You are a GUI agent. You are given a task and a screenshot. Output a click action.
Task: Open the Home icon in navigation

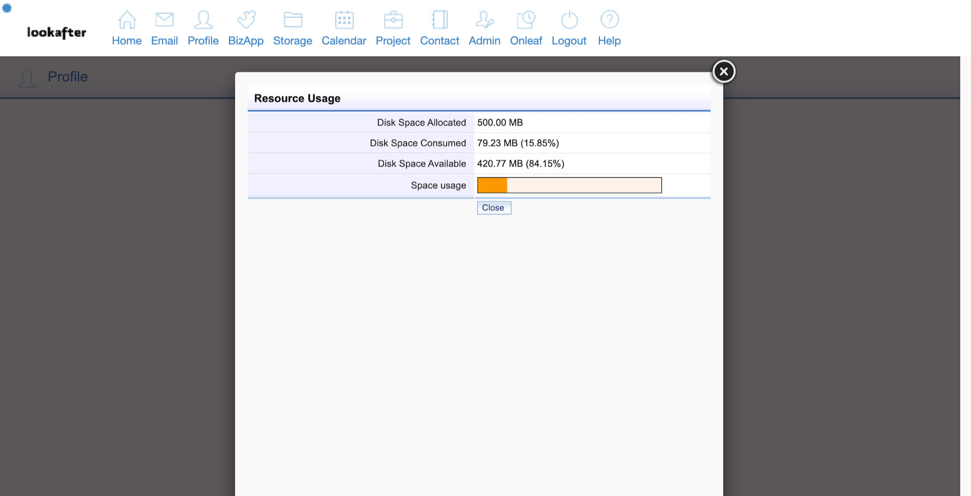(127, 20)
